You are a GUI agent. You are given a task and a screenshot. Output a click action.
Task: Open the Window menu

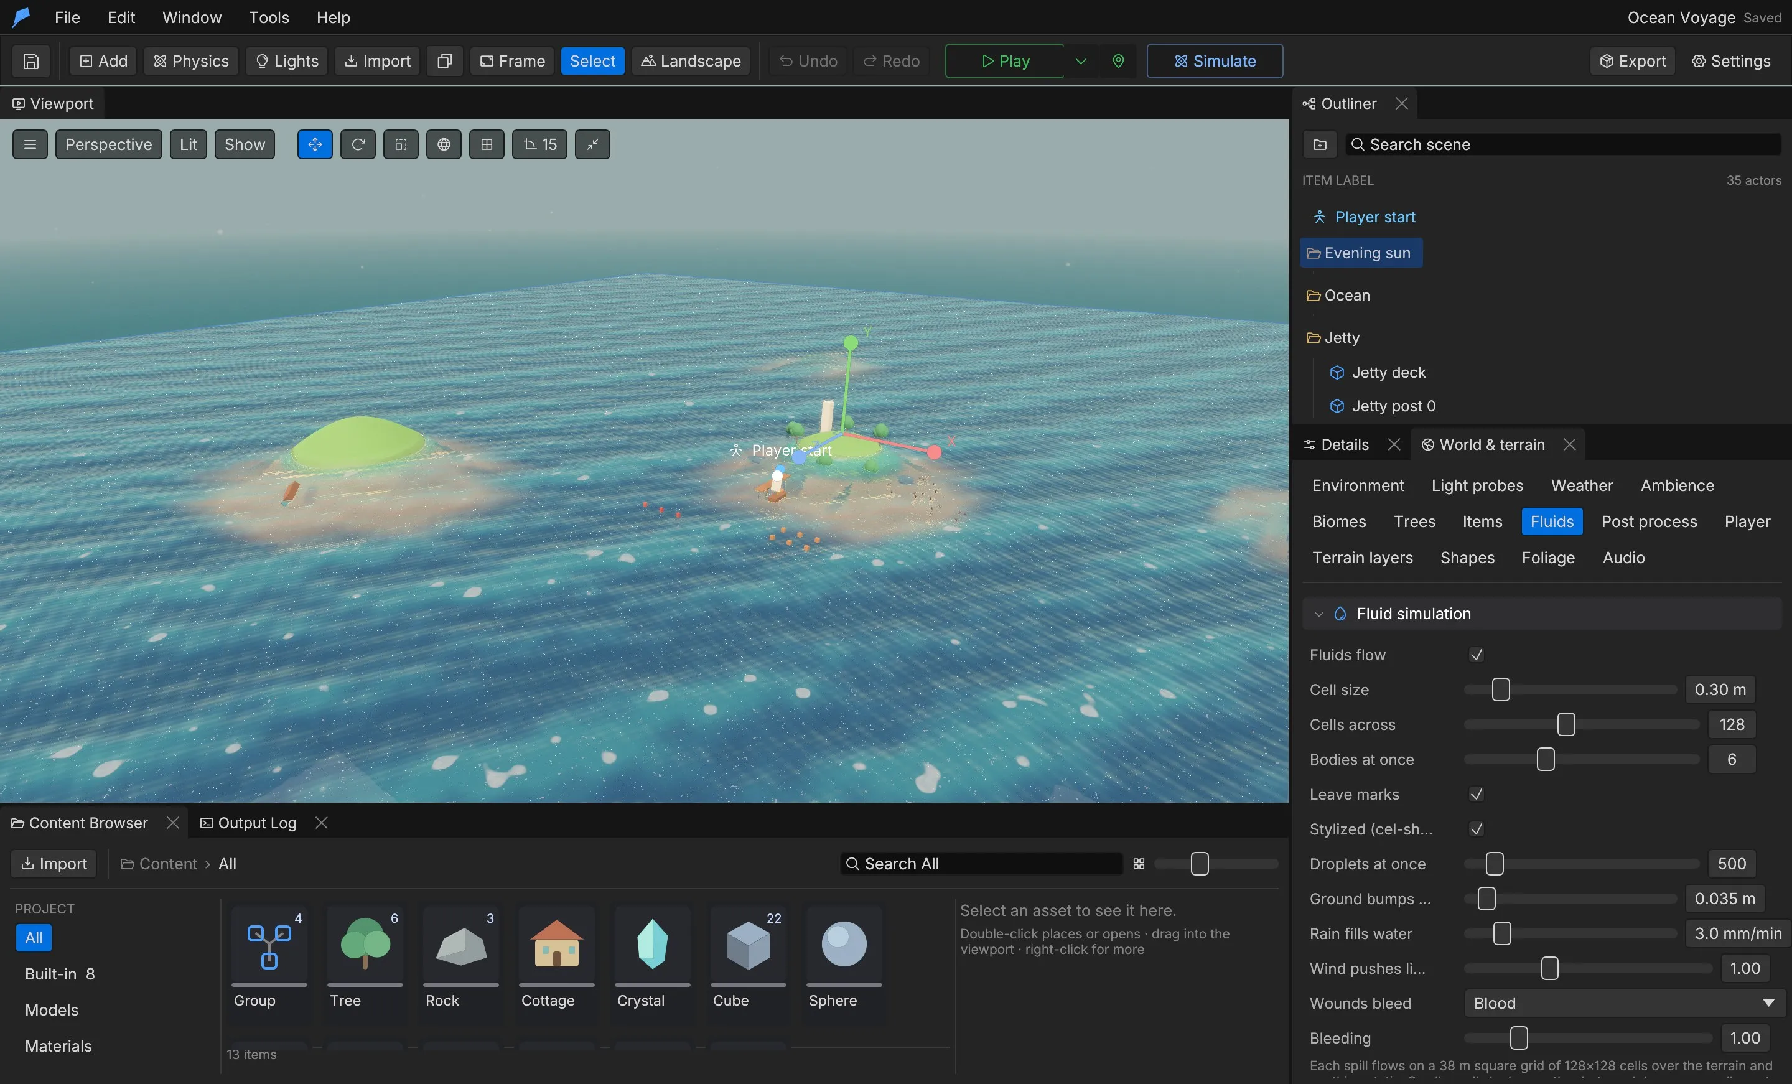191,17
